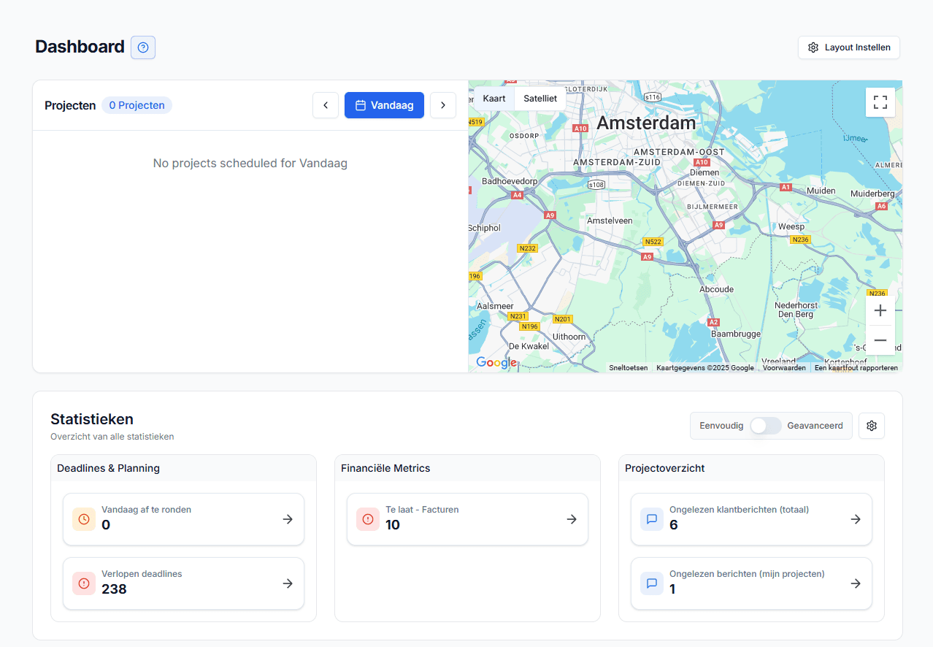Zoom out of the map with the minus icon
Viewport: 933px width, 647px height.
click(x=880, y=340)
